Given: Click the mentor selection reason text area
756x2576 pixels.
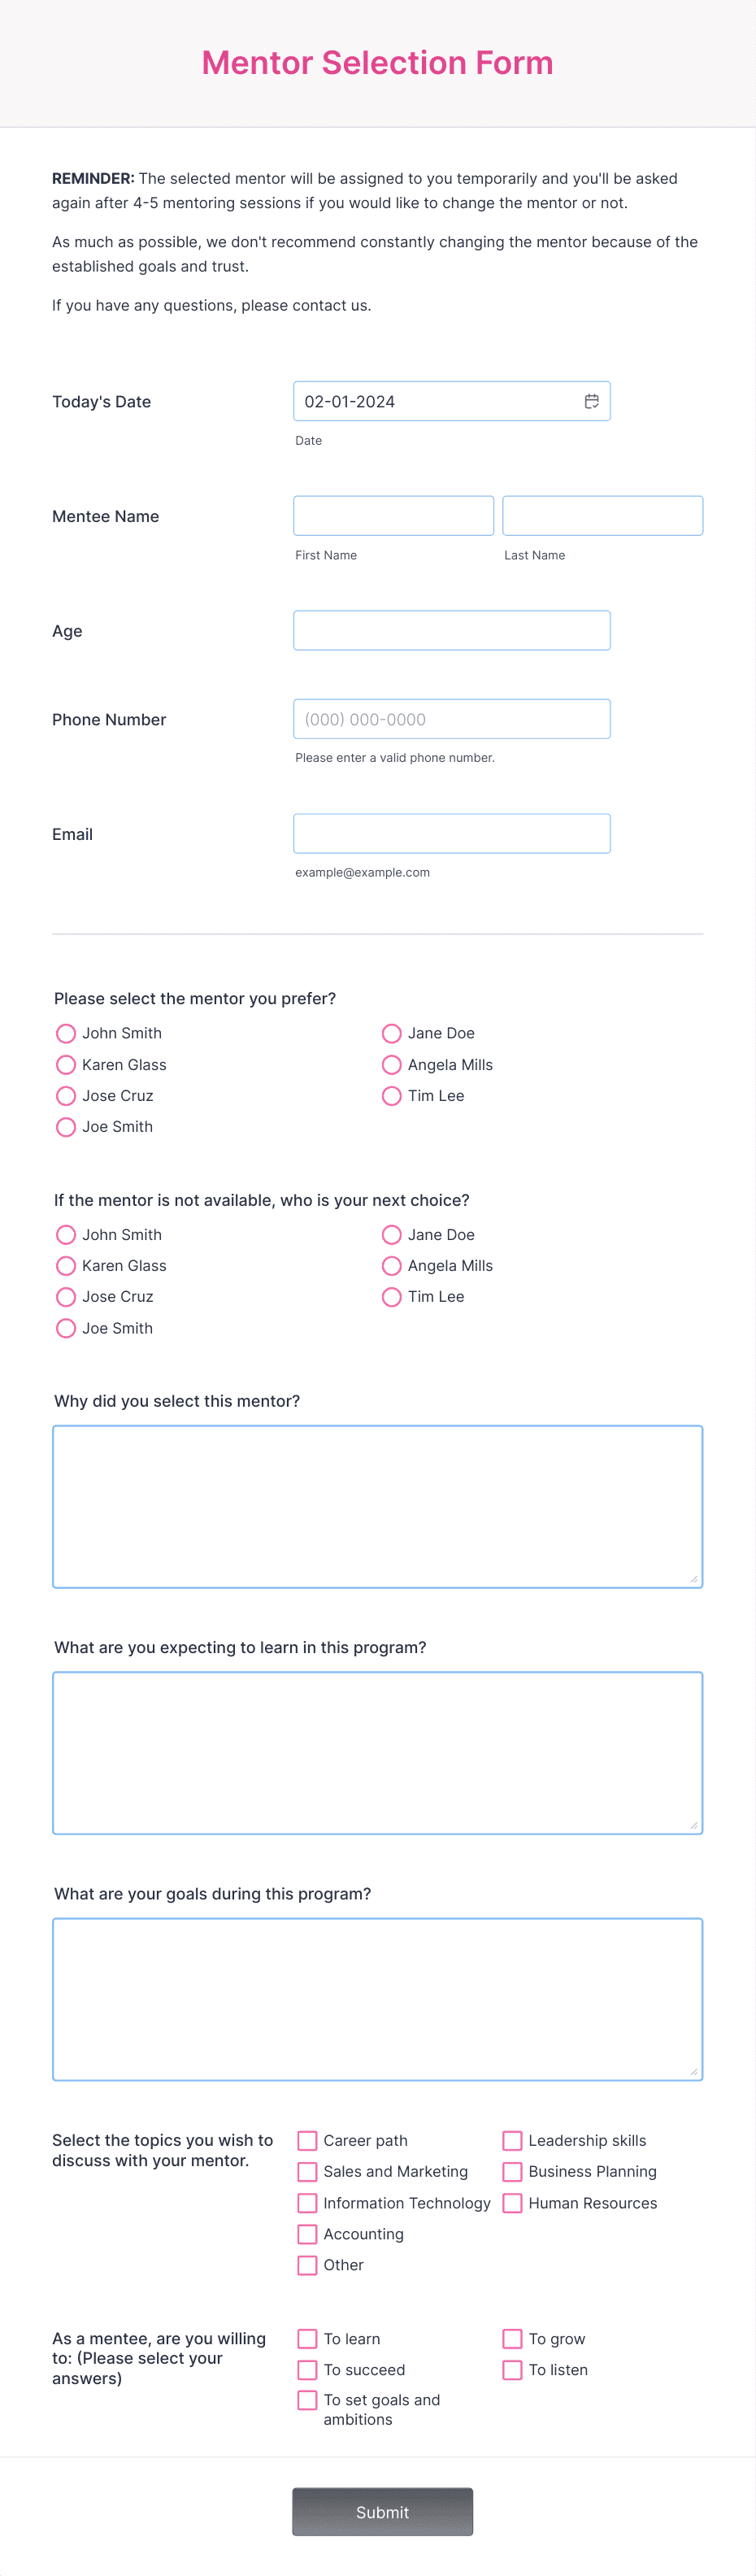Looking at the screenshot, I should [377, 1505].
